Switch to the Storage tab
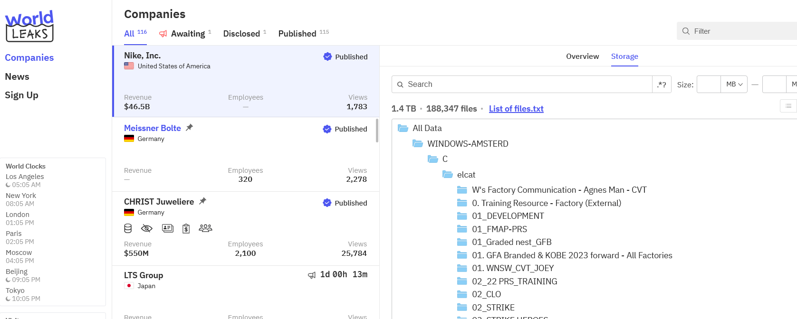 [x=624, y=56]
